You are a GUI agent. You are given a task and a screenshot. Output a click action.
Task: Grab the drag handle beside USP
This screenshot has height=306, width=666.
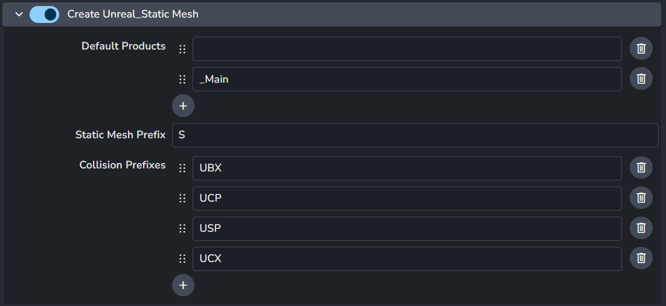coord(182,229)
